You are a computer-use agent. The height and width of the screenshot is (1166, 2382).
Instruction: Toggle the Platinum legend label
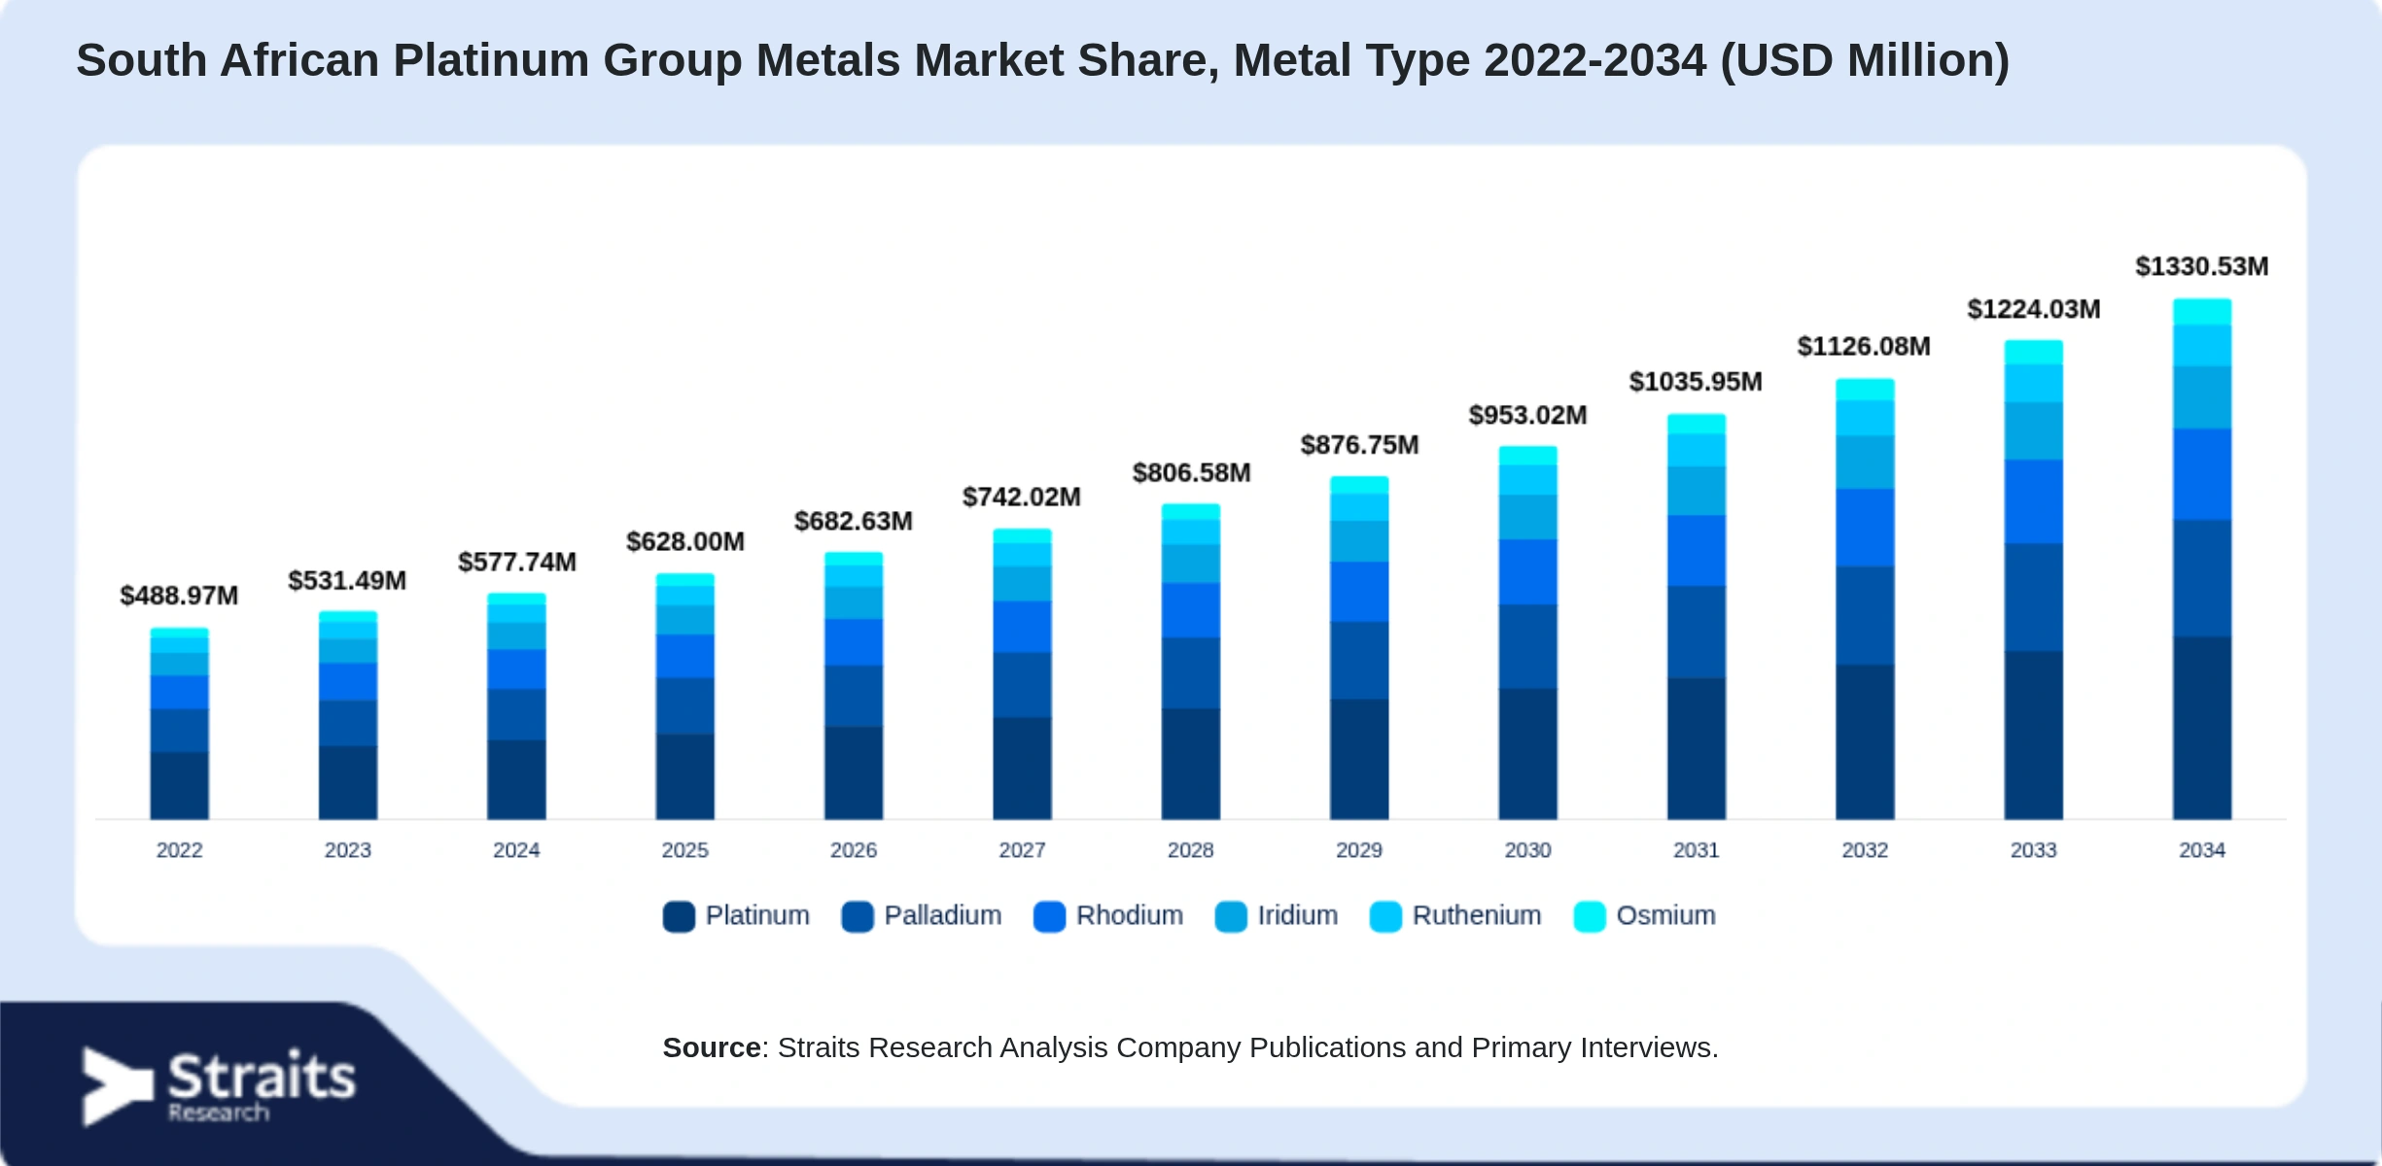coord(757,915)
